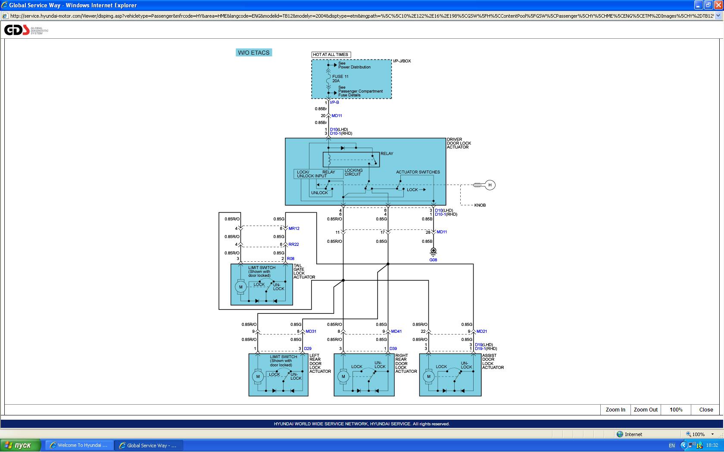This screenshot has height=452, width=724.
Task: Click the network connection tray icon
Action: 691,445
